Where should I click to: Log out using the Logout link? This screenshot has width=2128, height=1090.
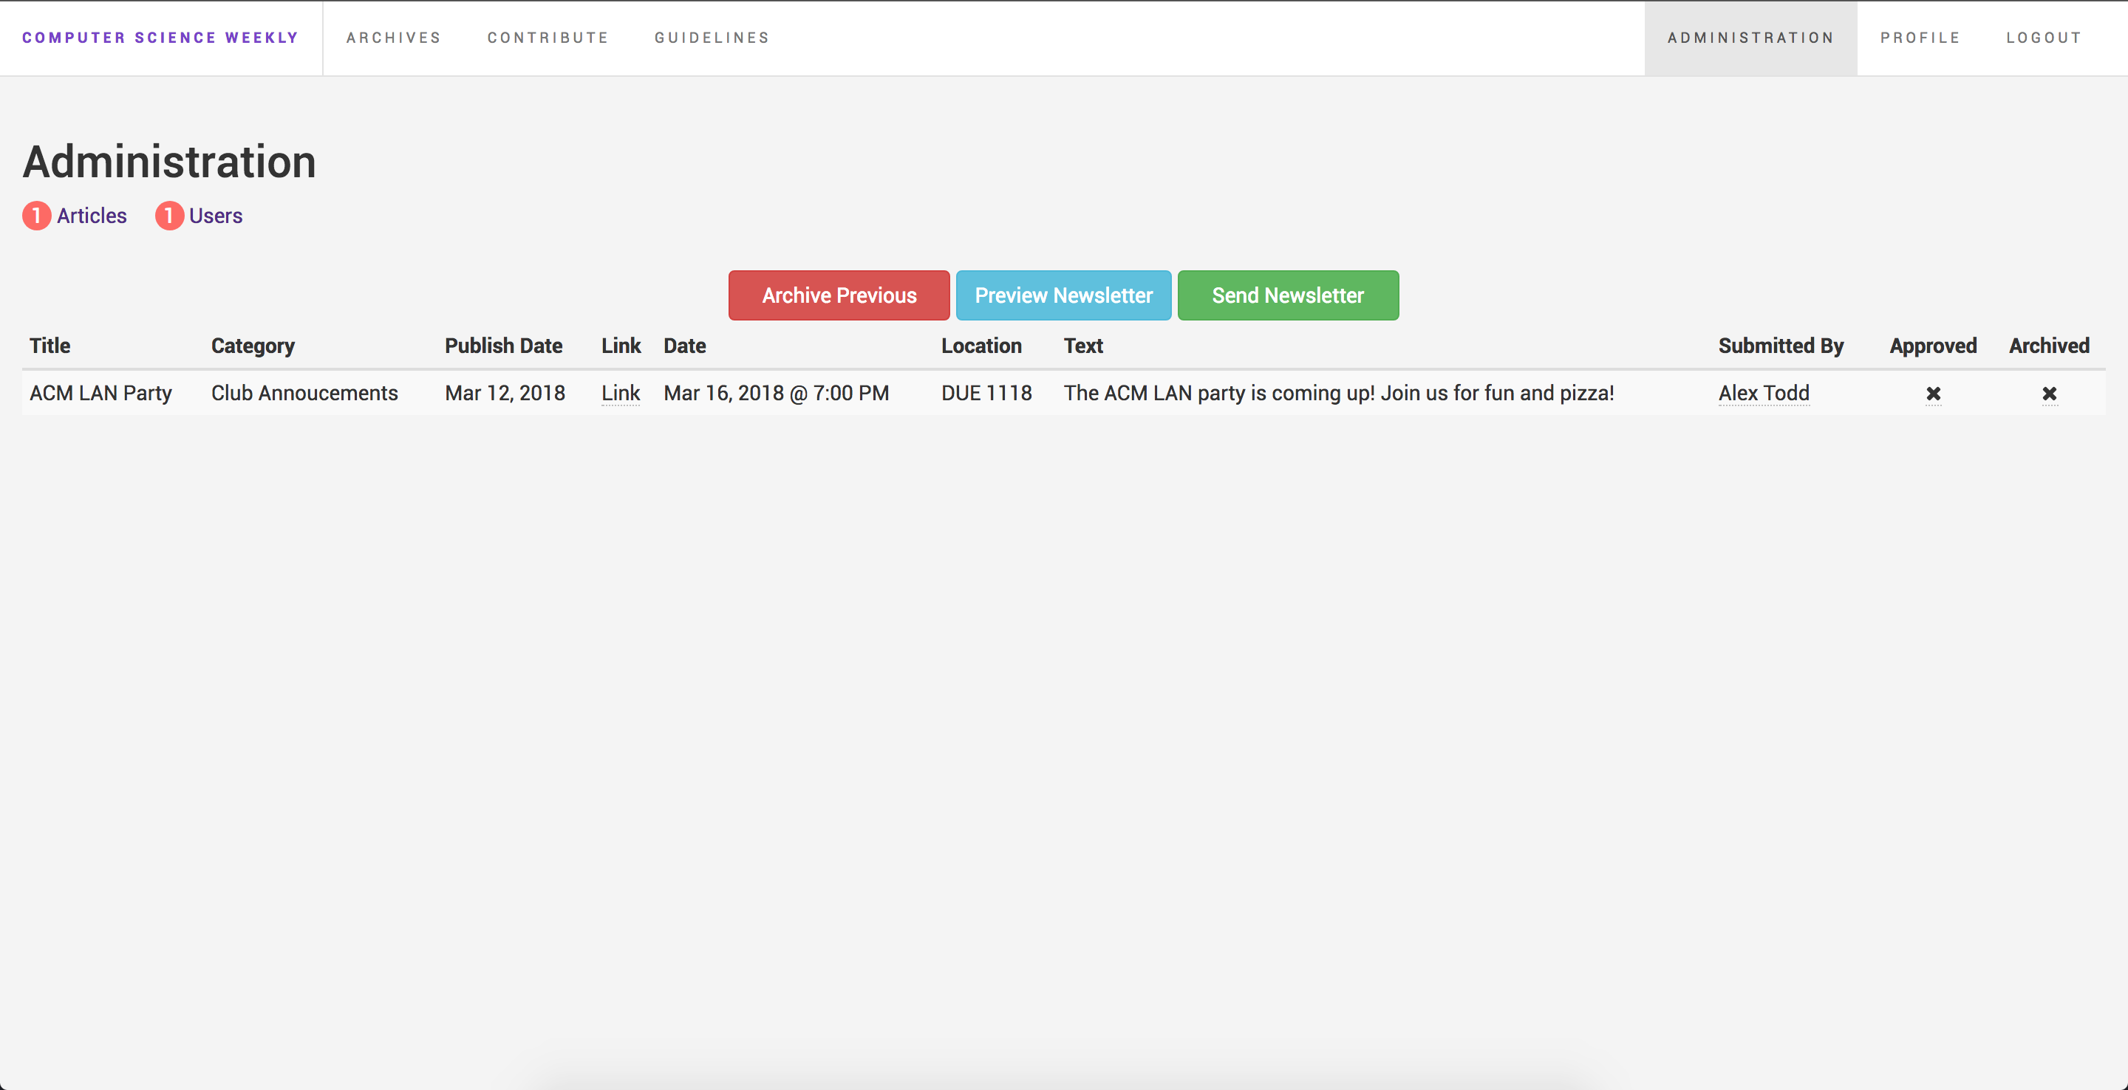[2044, 38]
